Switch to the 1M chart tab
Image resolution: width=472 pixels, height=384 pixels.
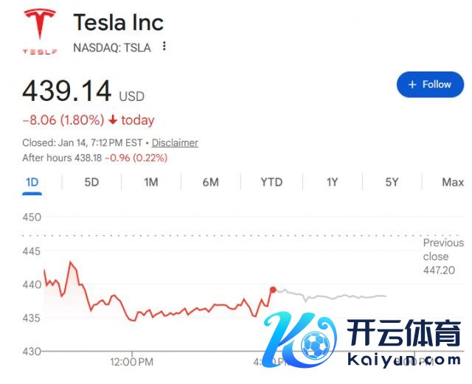151,182
